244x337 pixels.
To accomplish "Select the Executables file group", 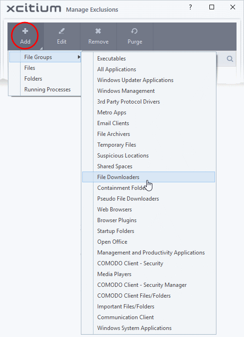I will (x=149, y=59).
